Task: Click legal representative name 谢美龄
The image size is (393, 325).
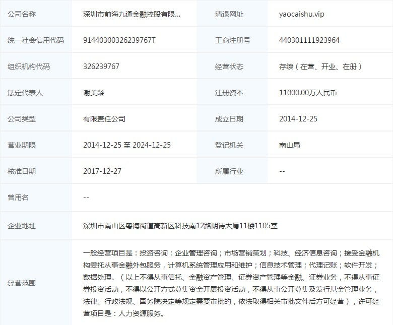Action: [94, 93]
